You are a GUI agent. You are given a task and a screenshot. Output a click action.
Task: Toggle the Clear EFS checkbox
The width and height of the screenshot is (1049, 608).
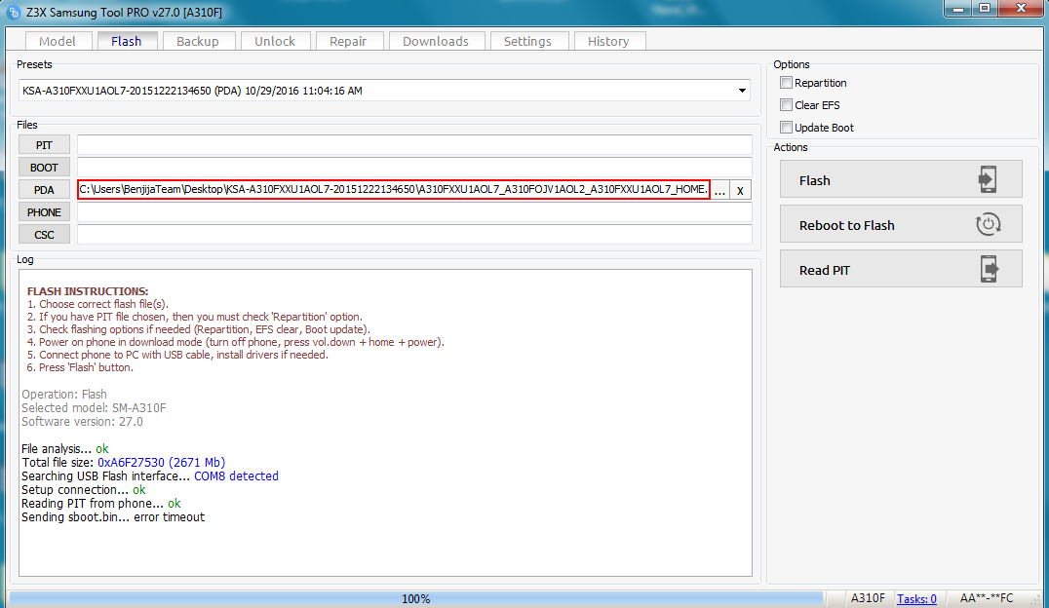click(x=786, y=105)
